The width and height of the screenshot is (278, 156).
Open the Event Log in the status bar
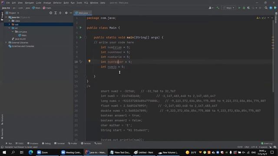click(x=267, y=143)
